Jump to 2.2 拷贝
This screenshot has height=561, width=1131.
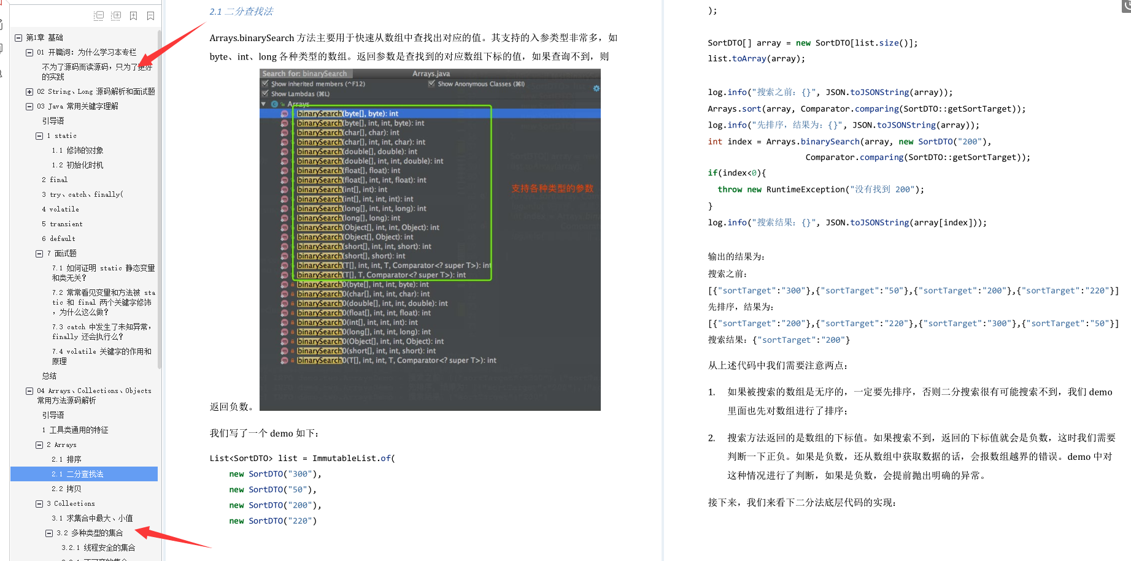pyautogui.click(x=66, y=489)
